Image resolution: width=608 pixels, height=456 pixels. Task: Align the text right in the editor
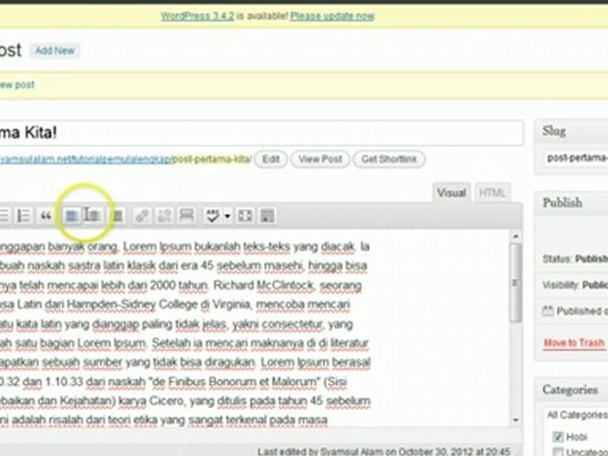pos(117,215)
